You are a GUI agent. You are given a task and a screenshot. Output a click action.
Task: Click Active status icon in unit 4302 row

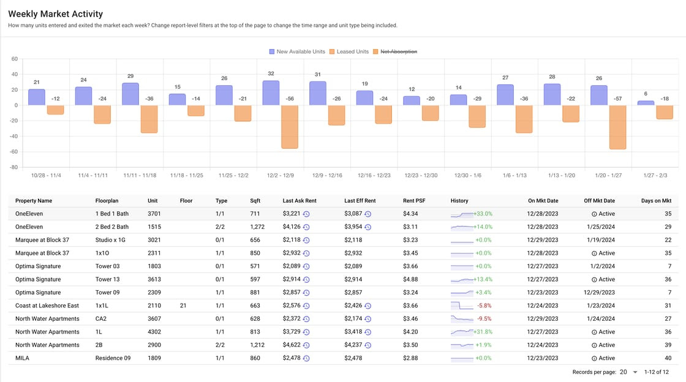[594, 332]
